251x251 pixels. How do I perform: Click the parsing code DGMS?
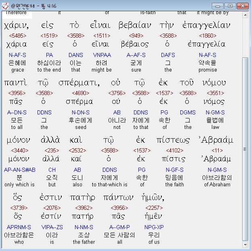(x=188, y=113)
